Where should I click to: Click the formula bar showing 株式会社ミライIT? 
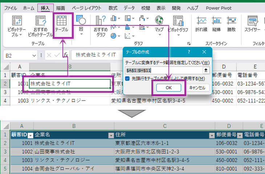97,55
